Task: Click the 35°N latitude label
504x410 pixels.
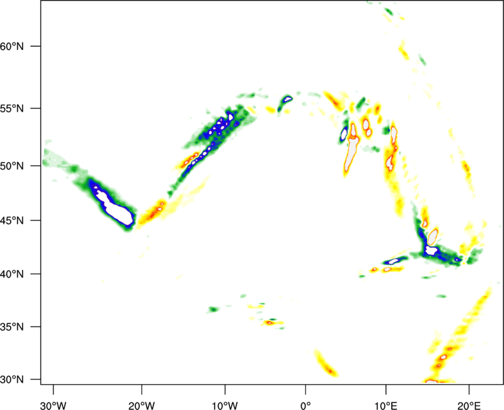Action: click(x=12, y=327)
